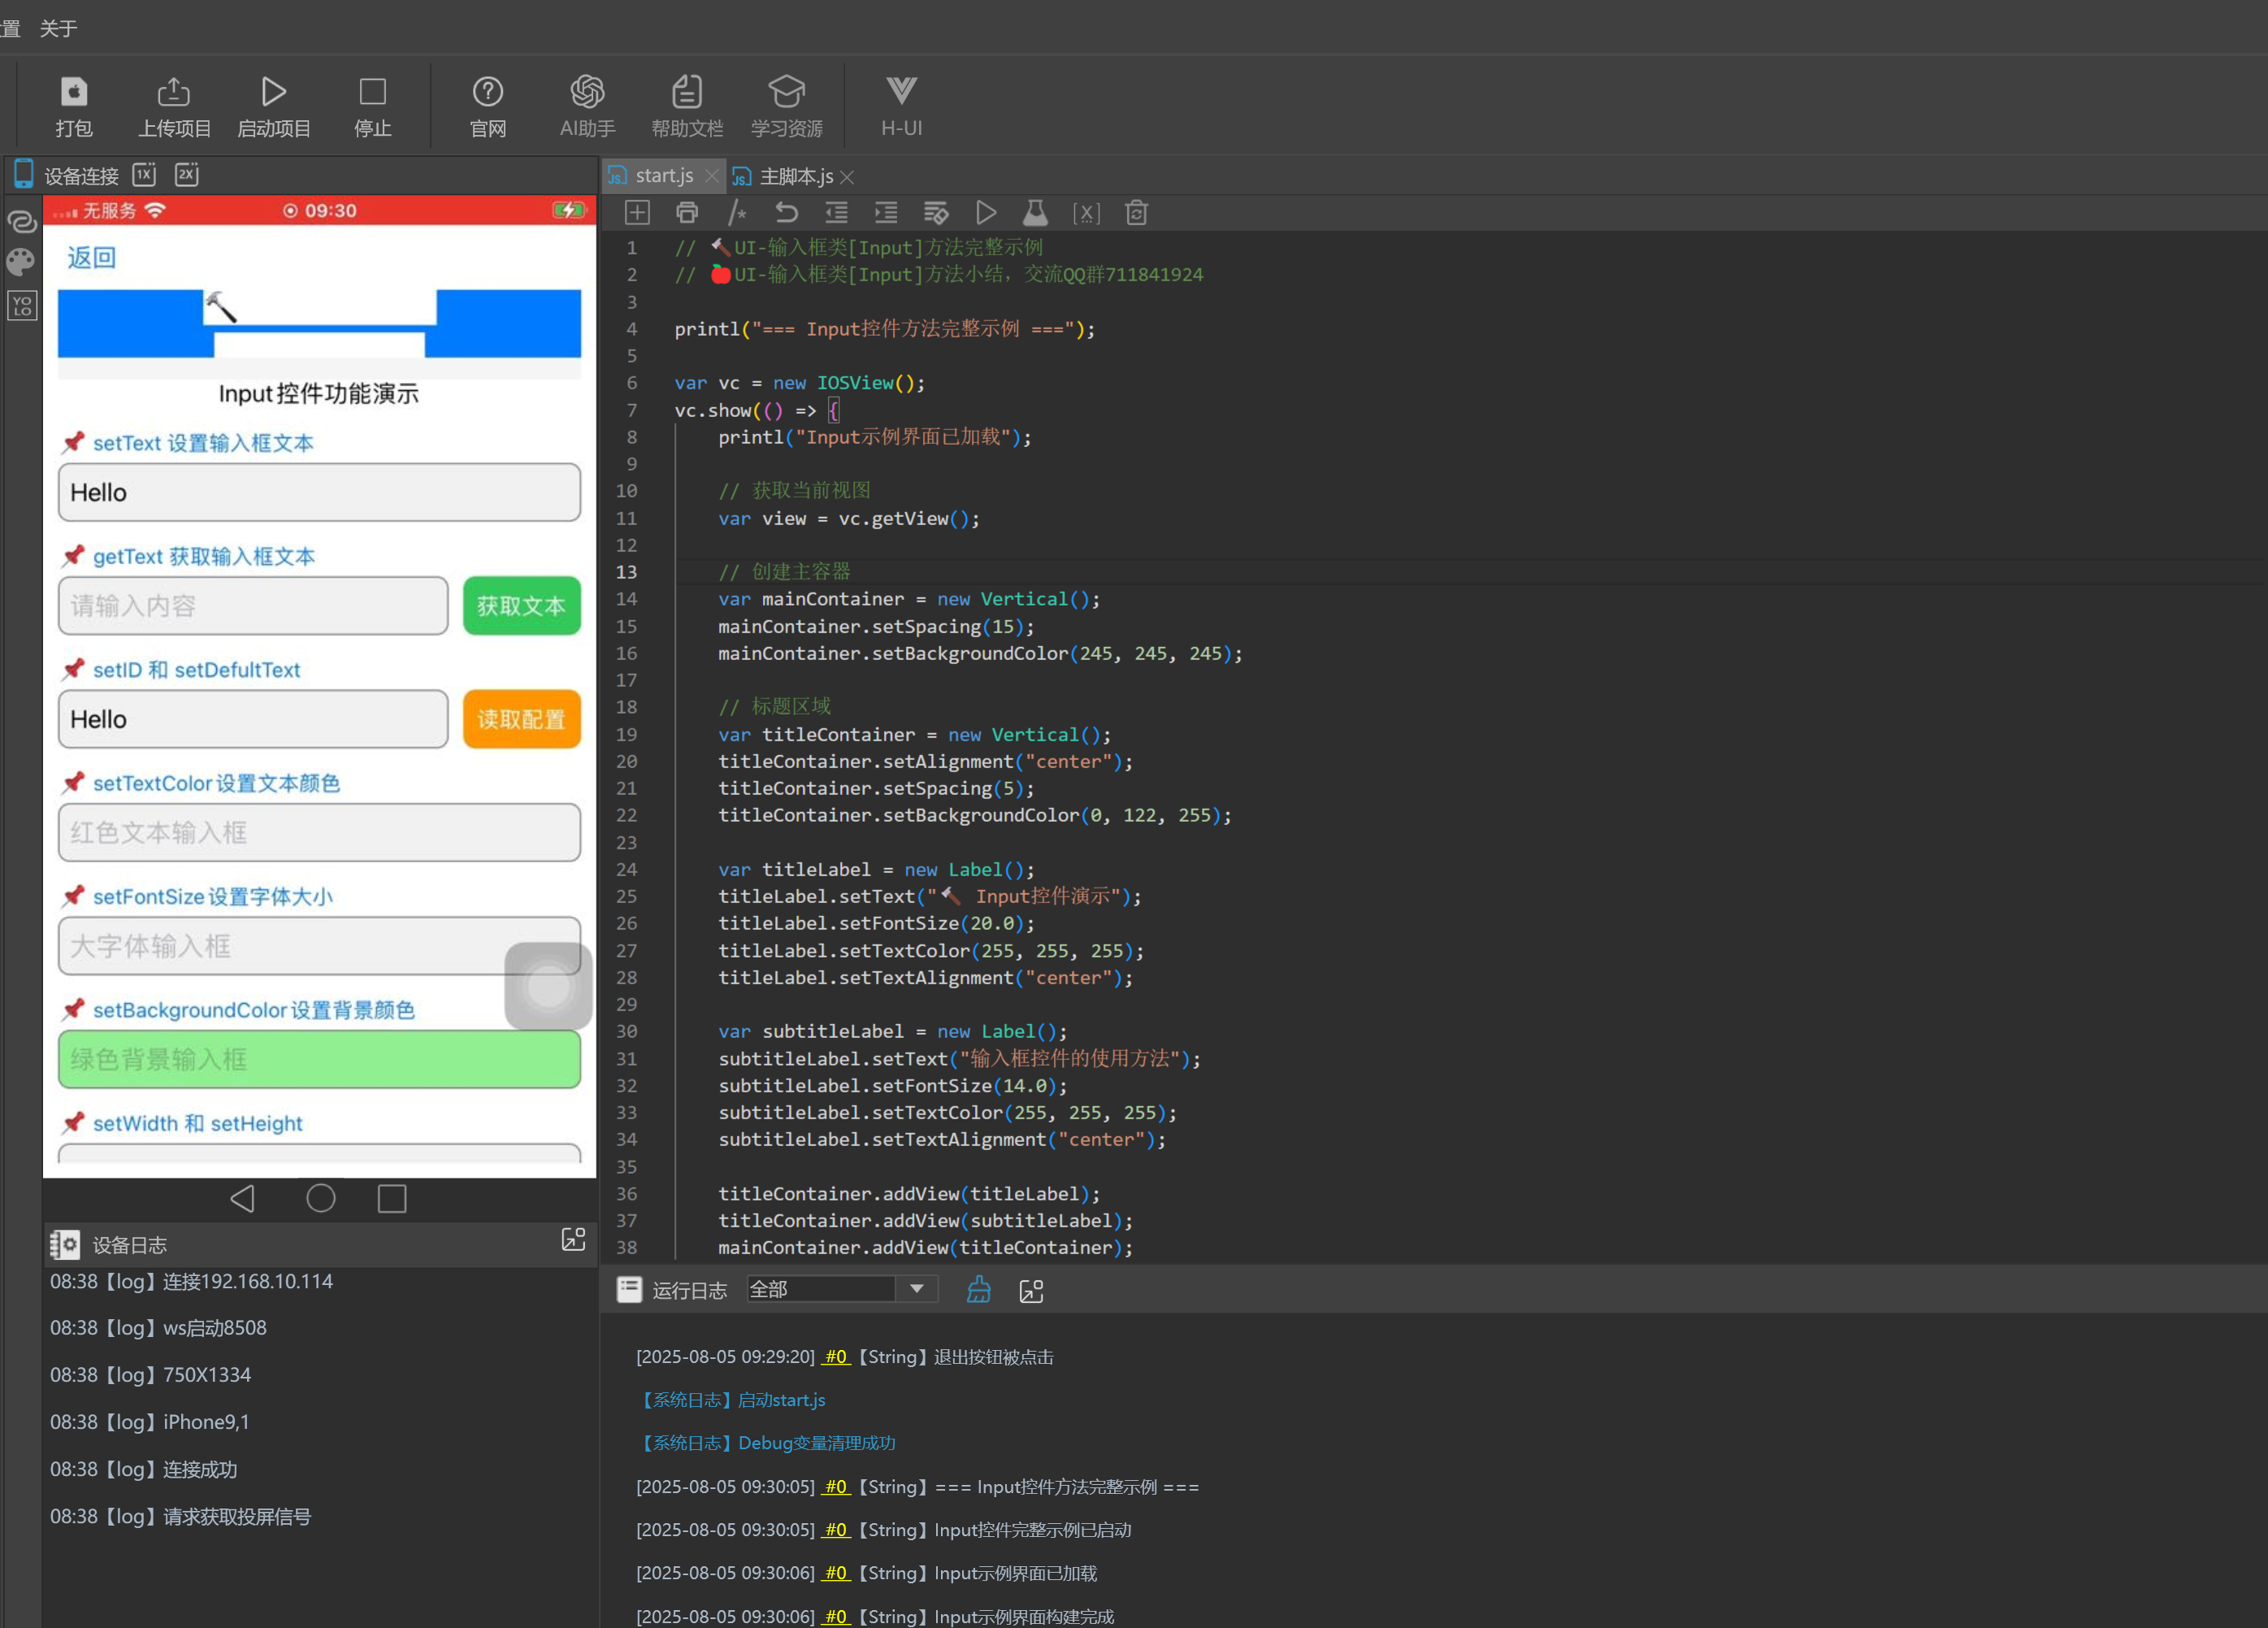Open the color palette sidebar icon

pyautogui.click(x=21, y=262)
